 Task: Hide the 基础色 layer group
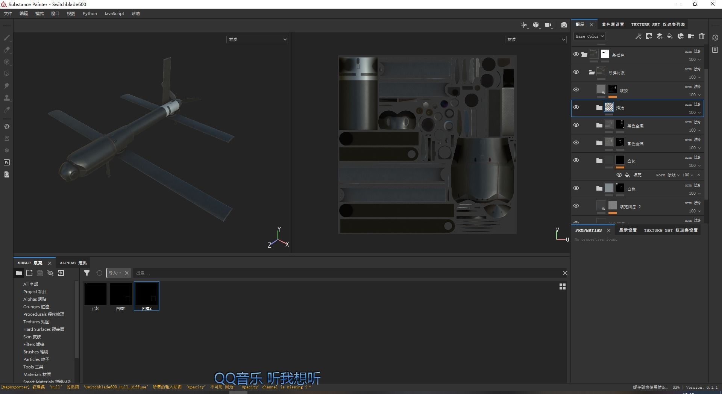coord(576,55)
